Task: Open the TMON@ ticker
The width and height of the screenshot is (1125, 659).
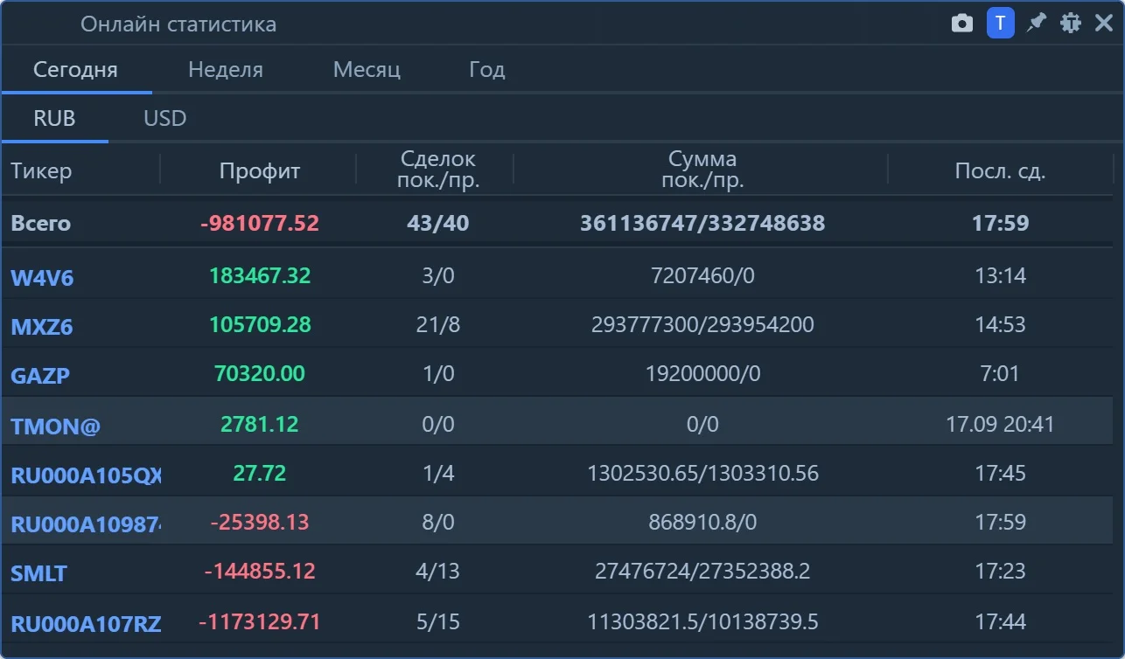Action: 55,427
